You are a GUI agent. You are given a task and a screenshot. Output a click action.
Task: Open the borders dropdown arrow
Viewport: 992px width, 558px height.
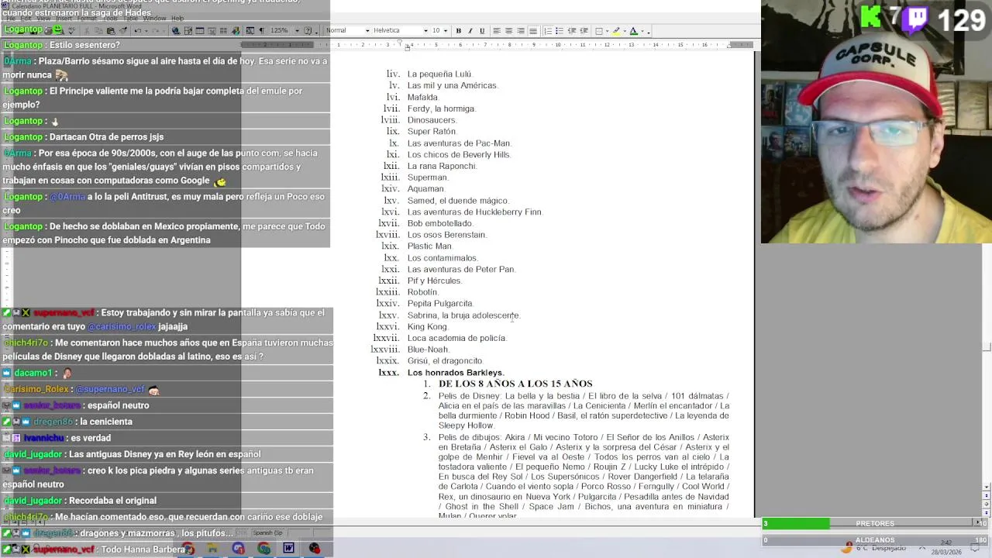click(607, 31)
